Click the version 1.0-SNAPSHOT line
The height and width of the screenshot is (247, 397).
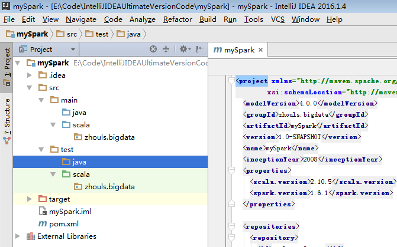(302, 137)
